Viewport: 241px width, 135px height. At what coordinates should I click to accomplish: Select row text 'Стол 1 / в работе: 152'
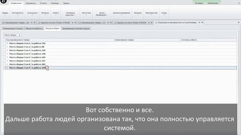pyautogui.click(x=35, y=43)
